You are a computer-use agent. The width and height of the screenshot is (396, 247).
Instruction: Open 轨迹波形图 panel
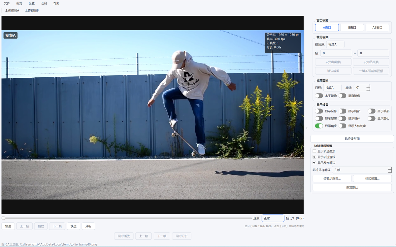coord(352,139)
